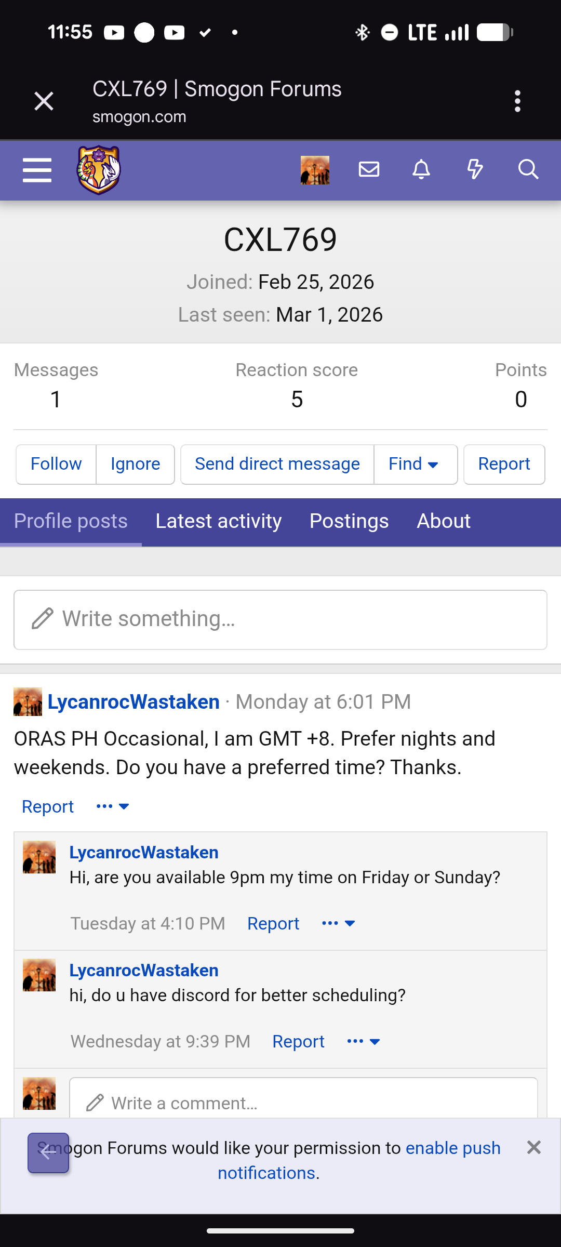Expand options under the ORAS PH post
This screenshot has width=561, height=1247.
point(113,806)
